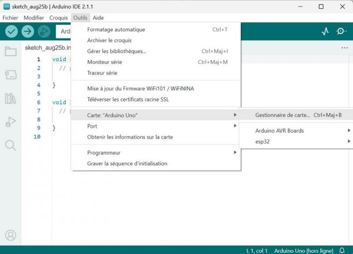
Task: Open Boards Manager sidebar icon
Action: 11,75
